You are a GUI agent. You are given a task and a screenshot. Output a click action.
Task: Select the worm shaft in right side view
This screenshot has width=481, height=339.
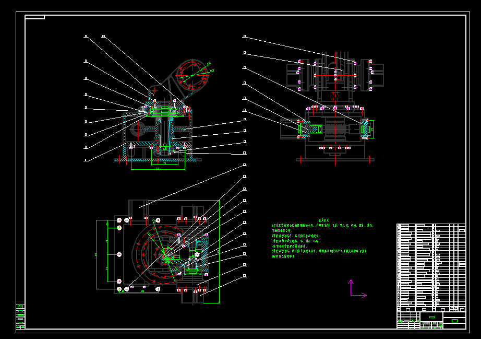[x=335, y=129]
